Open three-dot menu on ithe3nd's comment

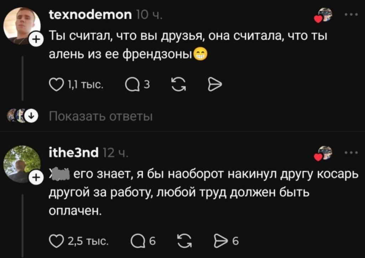tap(351, 153)
